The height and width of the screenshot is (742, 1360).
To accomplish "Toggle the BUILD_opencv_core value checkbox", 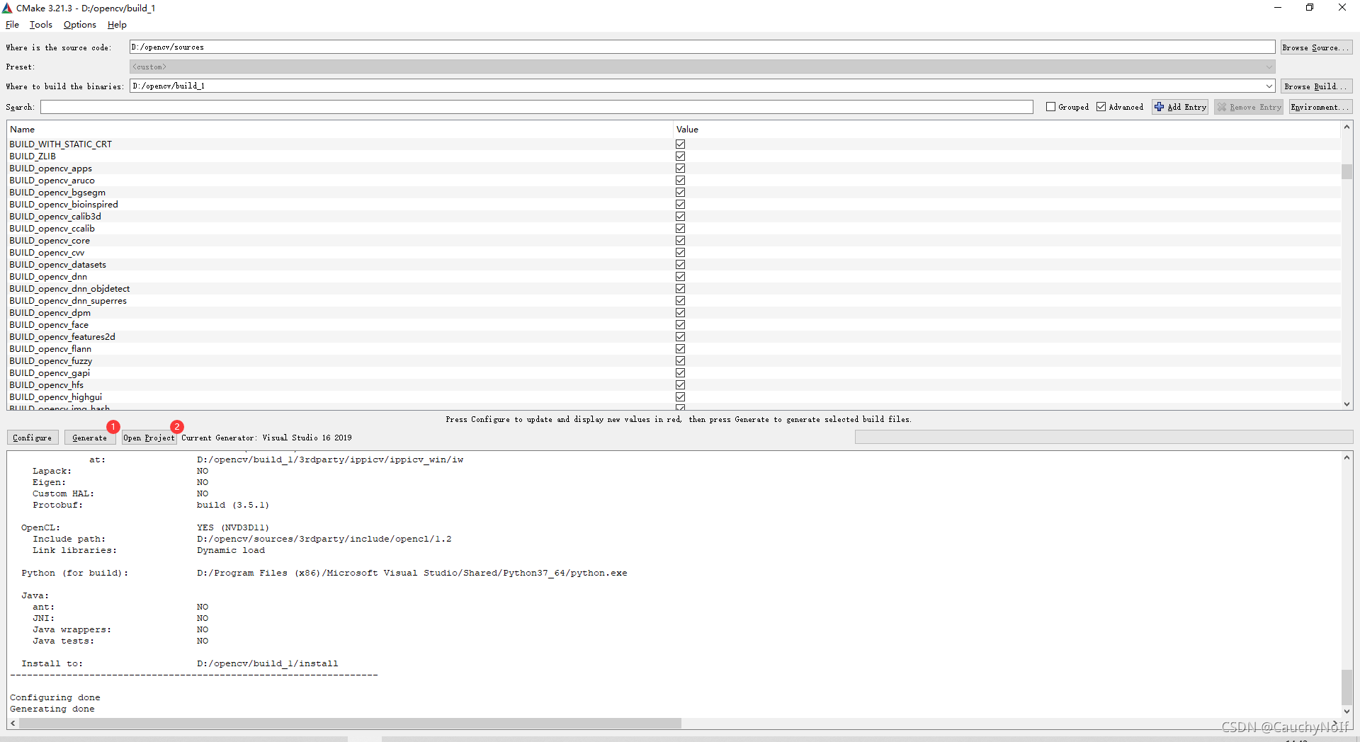I will (680, 240).
